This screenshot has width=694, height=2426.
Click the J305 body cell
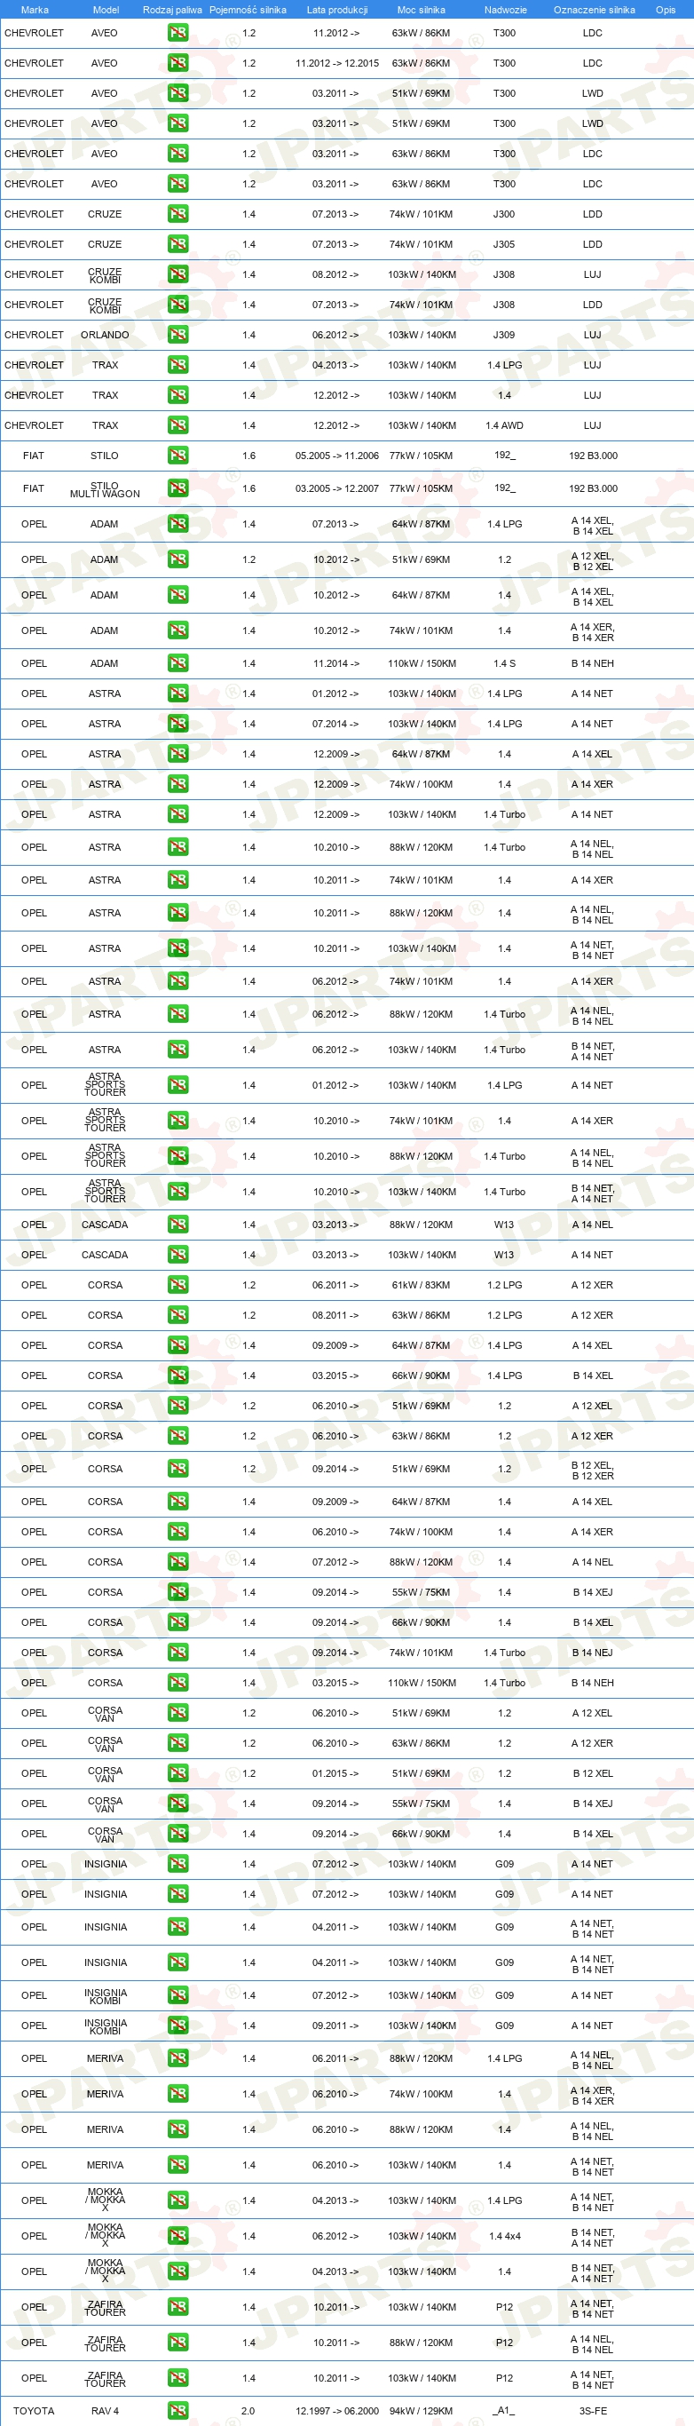[504, 244]
